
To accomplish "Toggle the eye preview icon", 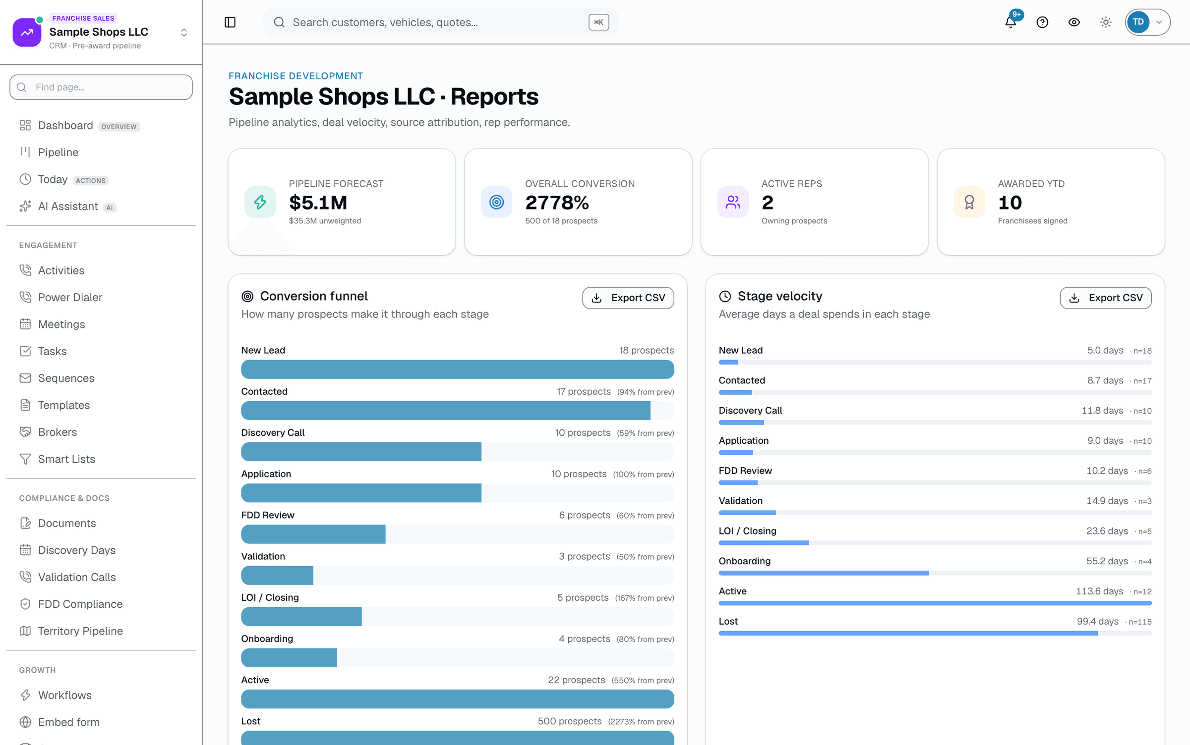I will tap(1074, 22).
